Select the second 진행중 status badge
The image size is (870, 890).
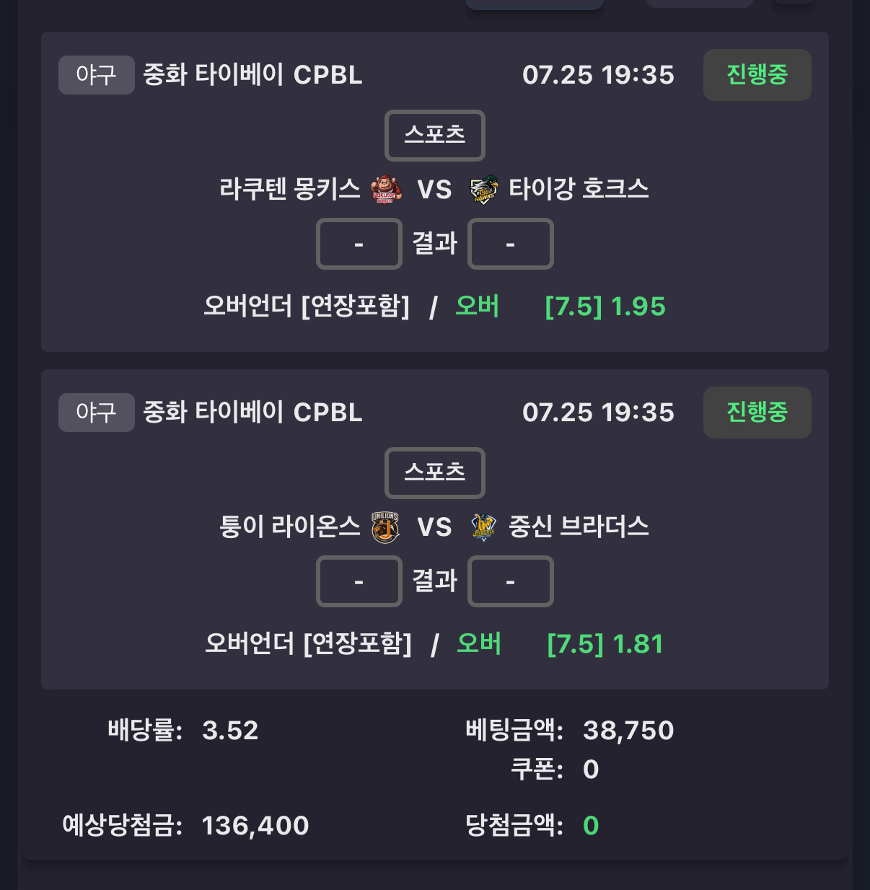point(757,413)
